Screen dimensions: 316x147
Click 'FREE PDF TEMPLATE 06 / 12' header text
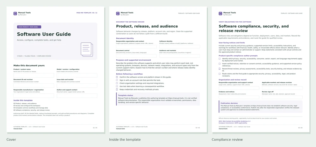[x=87, y=13]
